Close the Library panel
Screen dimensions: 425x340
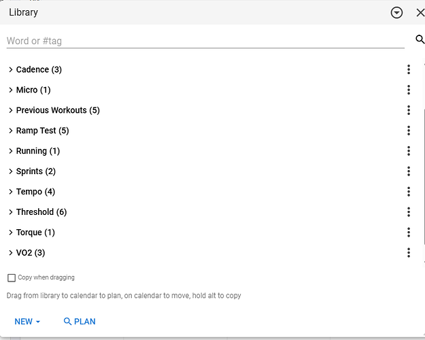click(x=420, y=12)
